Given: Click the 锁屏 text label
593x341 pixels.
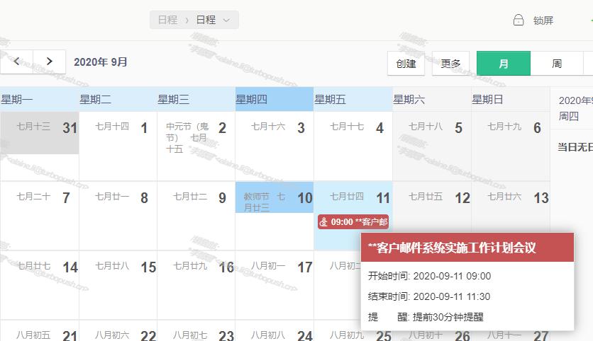Looking at the screenshot, I should [543, 21].
